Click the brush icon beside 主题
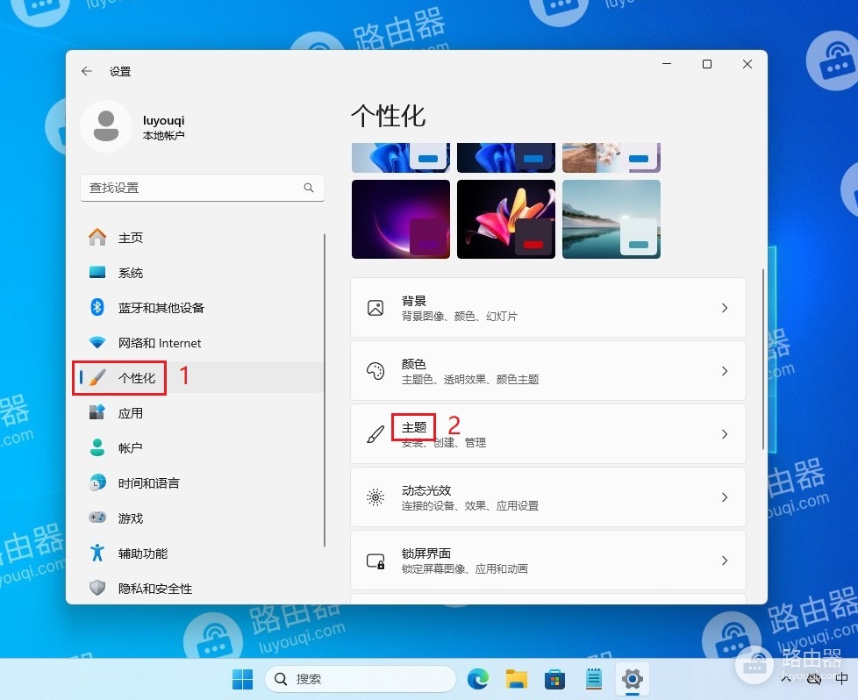The image size is (858, 700). tap(375, 434)
